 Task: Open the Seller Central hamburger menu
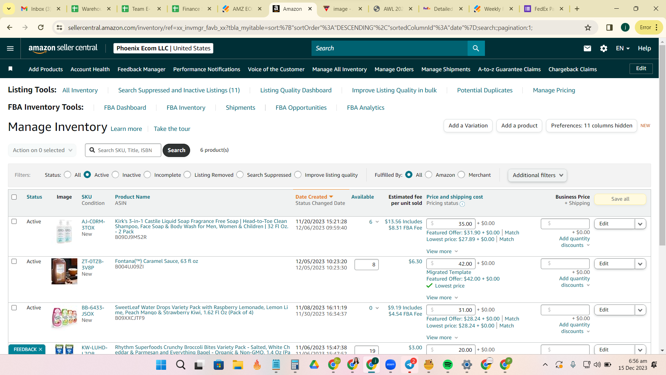(x=10, y=48)
